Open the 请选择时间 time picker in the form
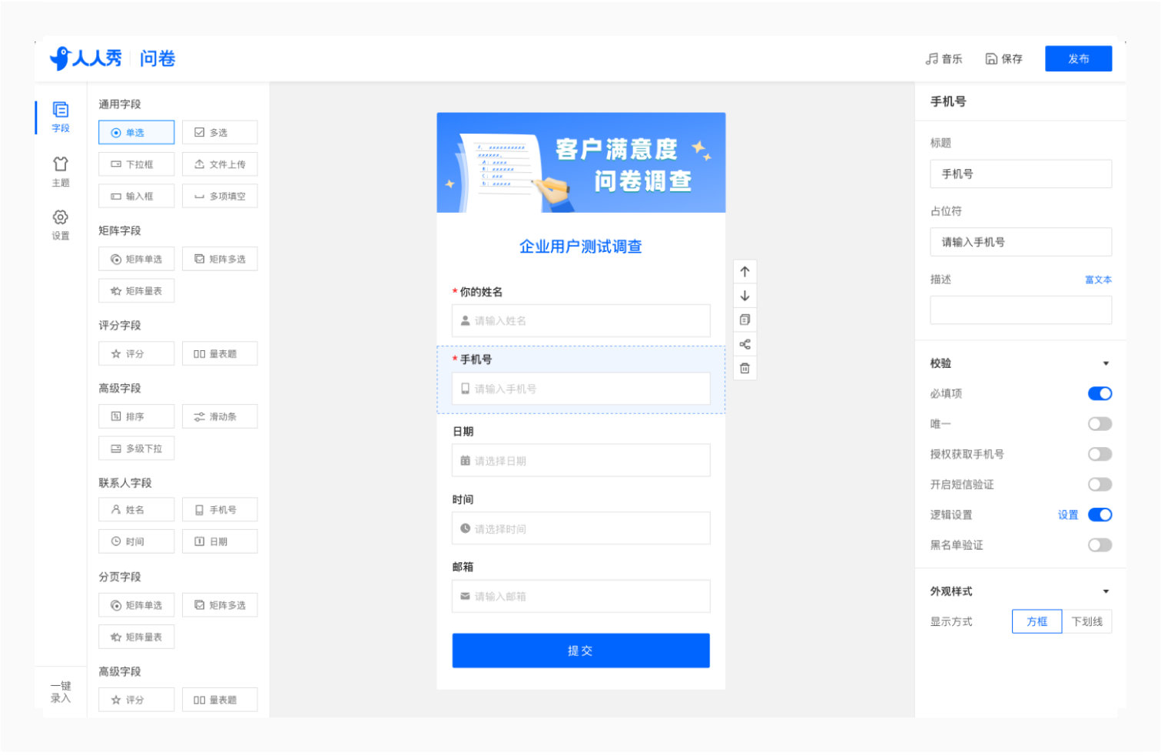Image resolution: width=1161 pixels, height=755 pixels. point(581,528)
